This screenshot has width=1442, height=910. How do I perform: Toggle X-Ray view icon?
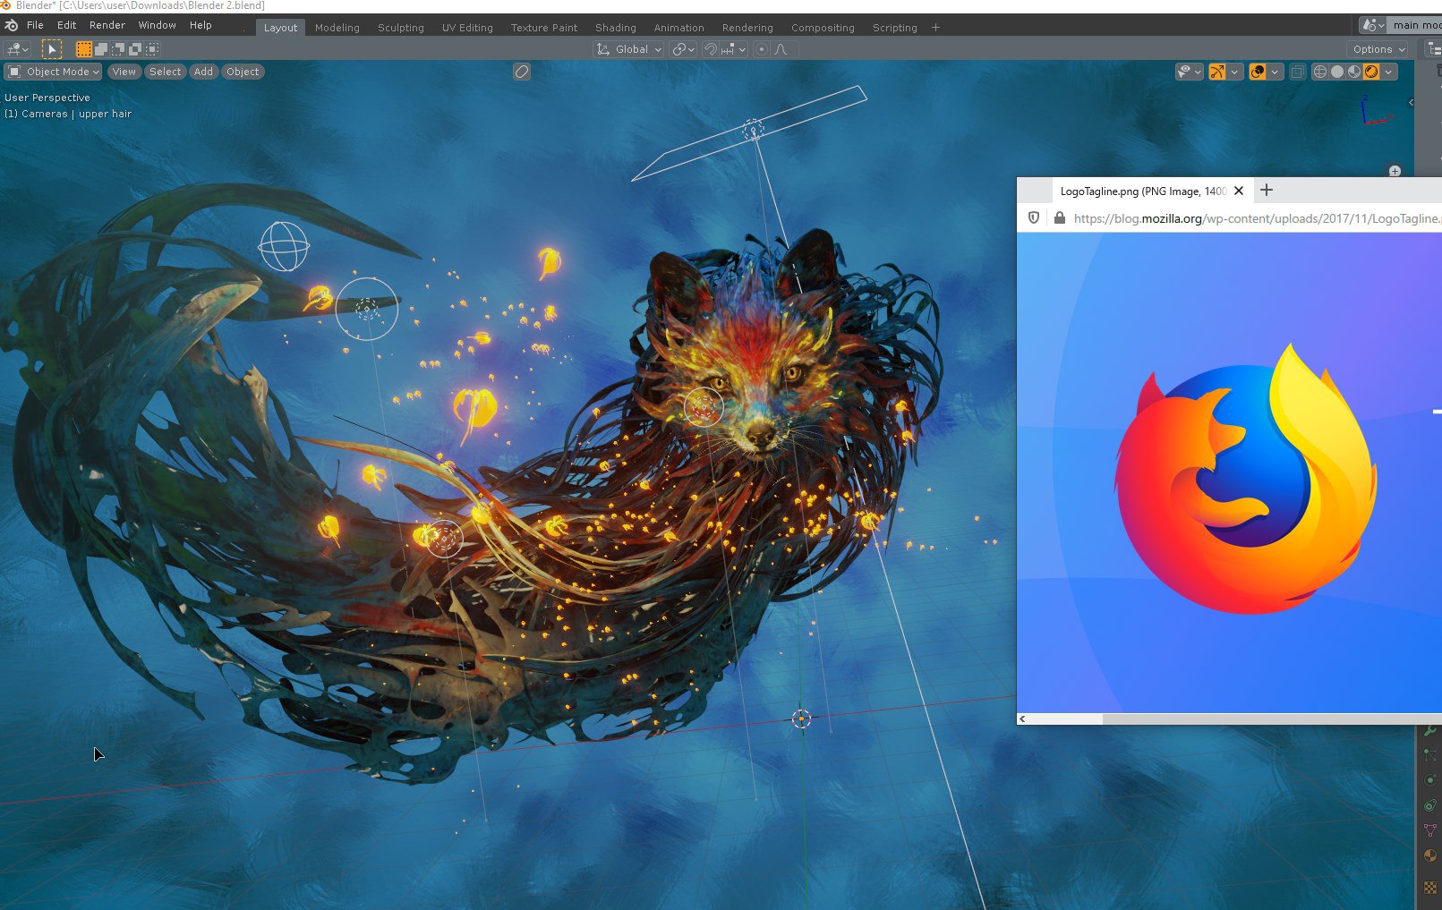click(1297, 72)
